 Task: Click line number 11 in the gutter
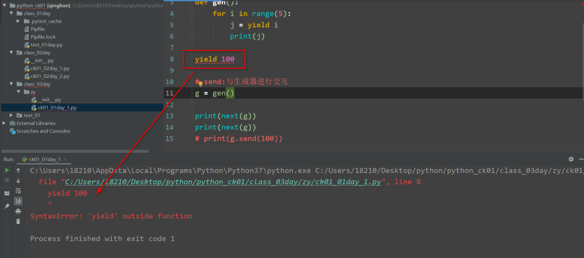169,93
